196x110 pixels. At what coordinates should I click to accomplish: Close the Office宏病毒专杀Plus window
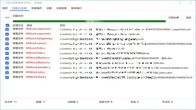pos(191,3)
